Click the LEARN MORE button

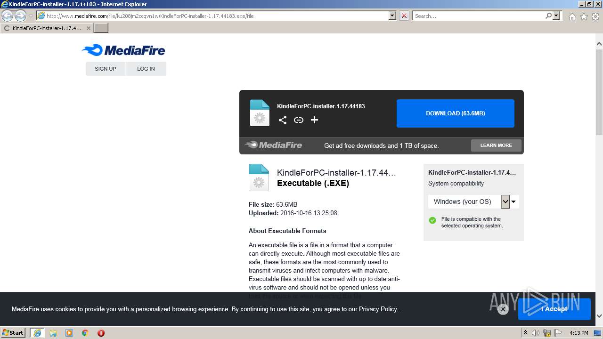(x=496, y=145)
